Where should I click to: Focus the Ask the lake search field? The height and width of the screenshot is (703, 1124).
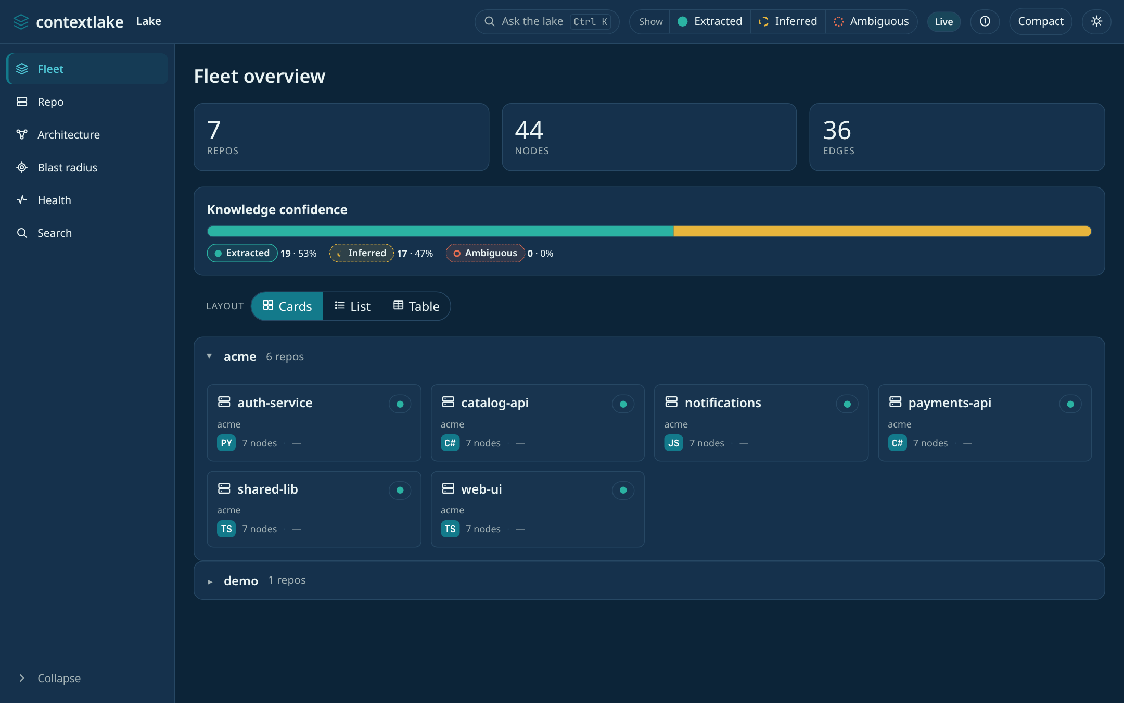pos(547,21)
